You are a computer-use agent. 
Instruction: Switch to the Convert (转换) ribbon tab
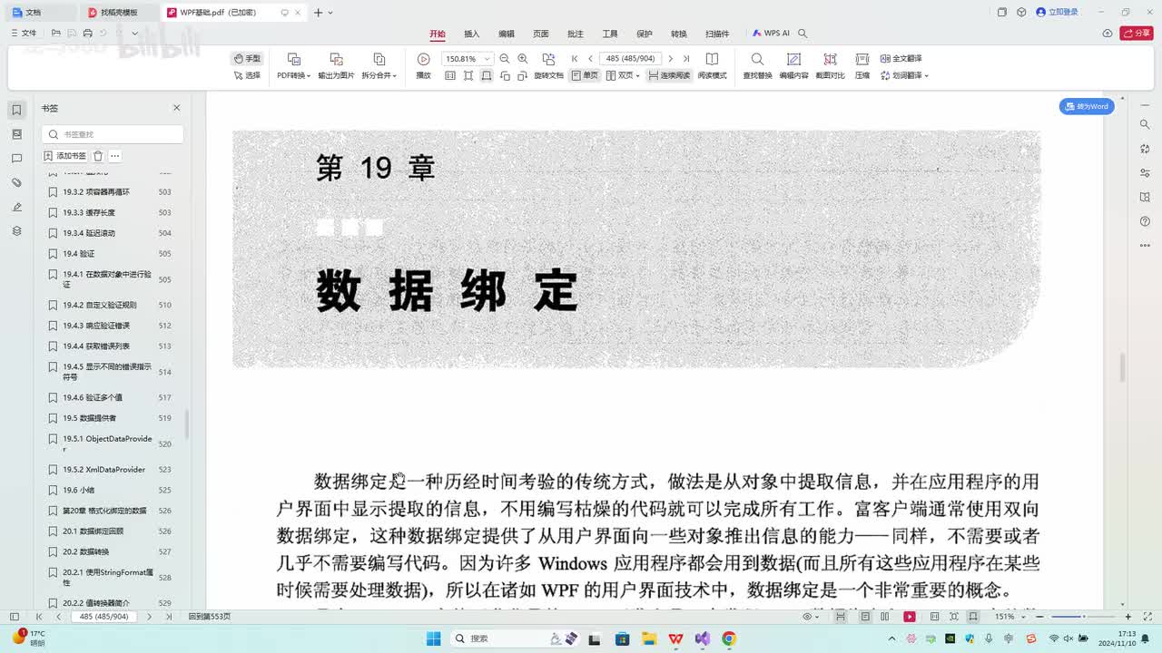[x=679, y=34]
